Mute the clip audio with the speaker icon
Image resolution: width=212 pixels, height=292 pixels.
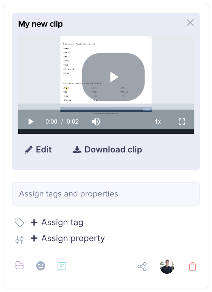[96, 122]
